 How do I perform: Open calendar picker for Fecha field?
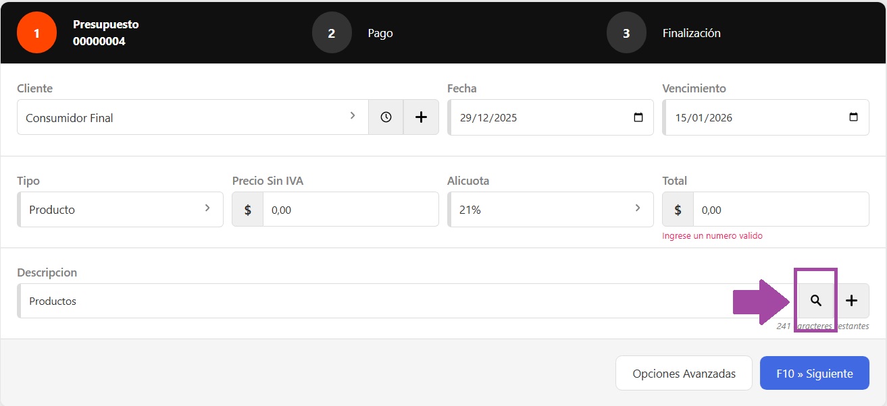638,117
